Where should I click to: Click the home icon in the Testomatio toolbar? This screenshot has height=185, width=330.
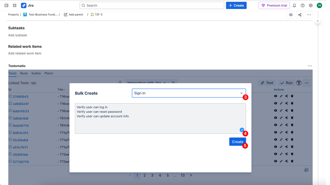[120, 82]
